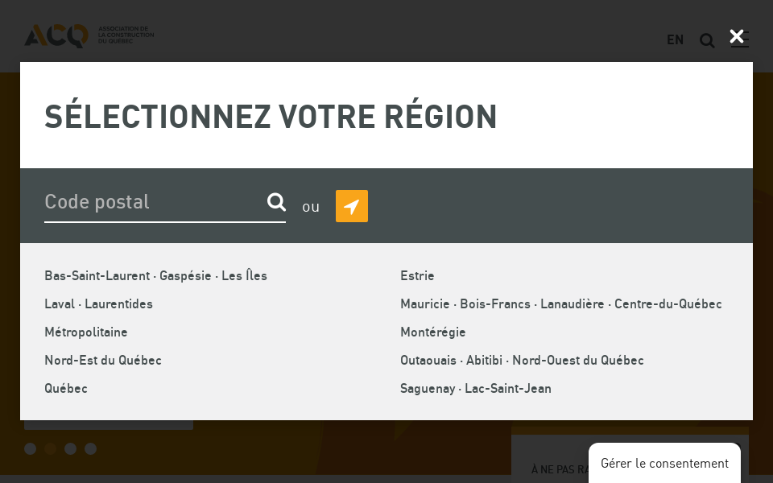Image resolution: width=773 pixels, height=483 pixels.
Task: Choose the Laval · Laurentides region
Action: coord(98,303)
